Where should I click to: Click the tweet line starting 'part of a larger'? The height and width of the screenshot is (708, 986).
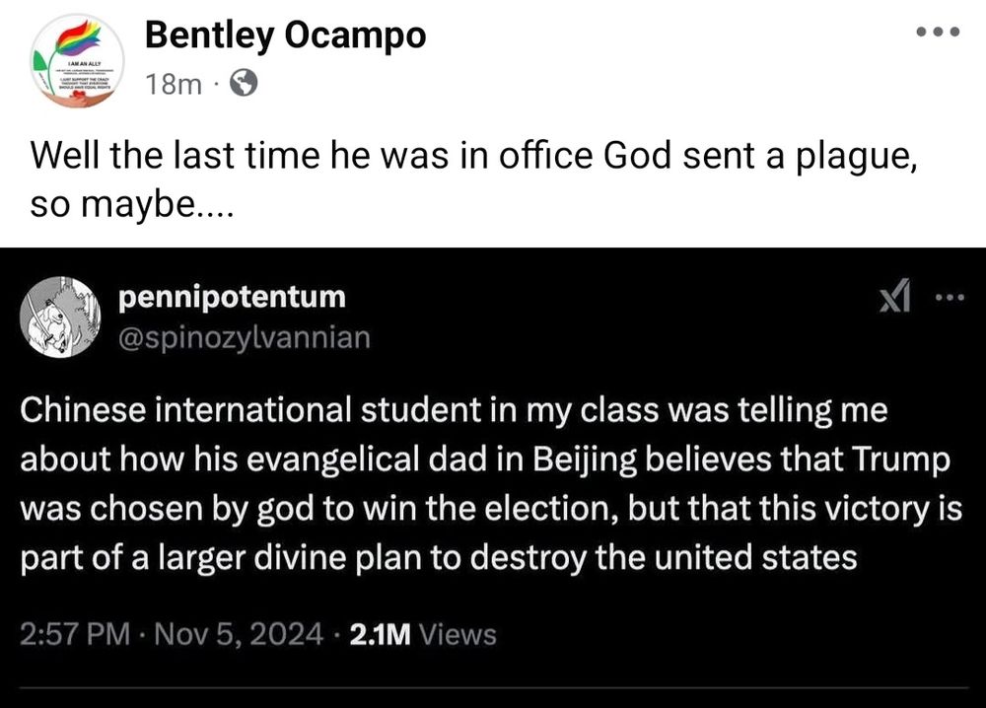(x=438, y=557)
